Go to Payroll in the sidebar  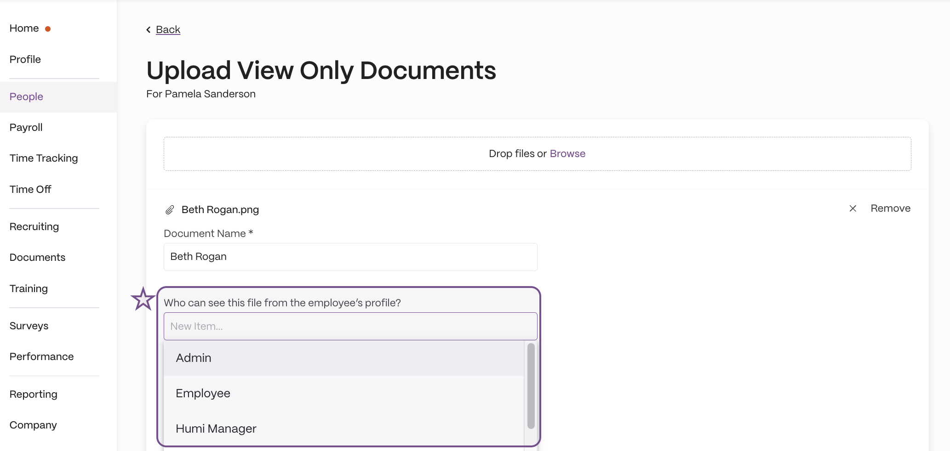pyautogui.click(x=26, y=128)
